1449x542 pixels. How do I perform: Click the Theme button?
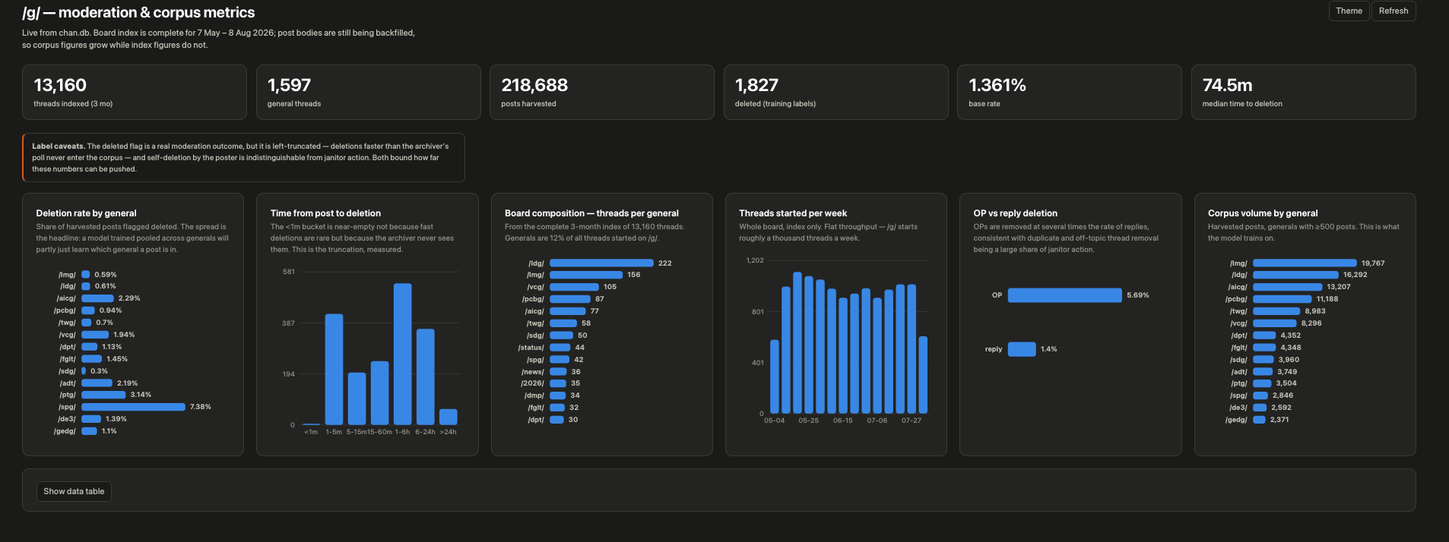coord(1349,11)
